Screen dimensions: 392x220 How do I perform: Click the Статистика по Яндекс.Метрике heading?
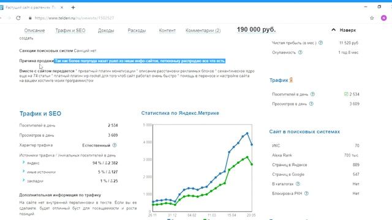pos(180,113)
